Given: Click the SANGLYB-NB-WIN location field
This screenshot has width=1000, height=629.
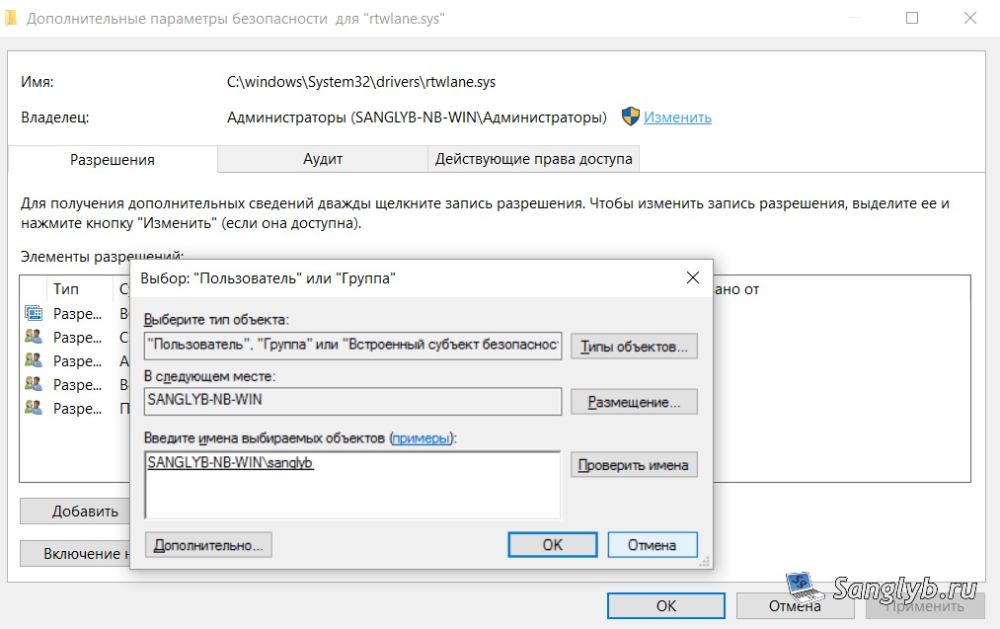Looking at the screenshot, I should click(x=352, y=401).
